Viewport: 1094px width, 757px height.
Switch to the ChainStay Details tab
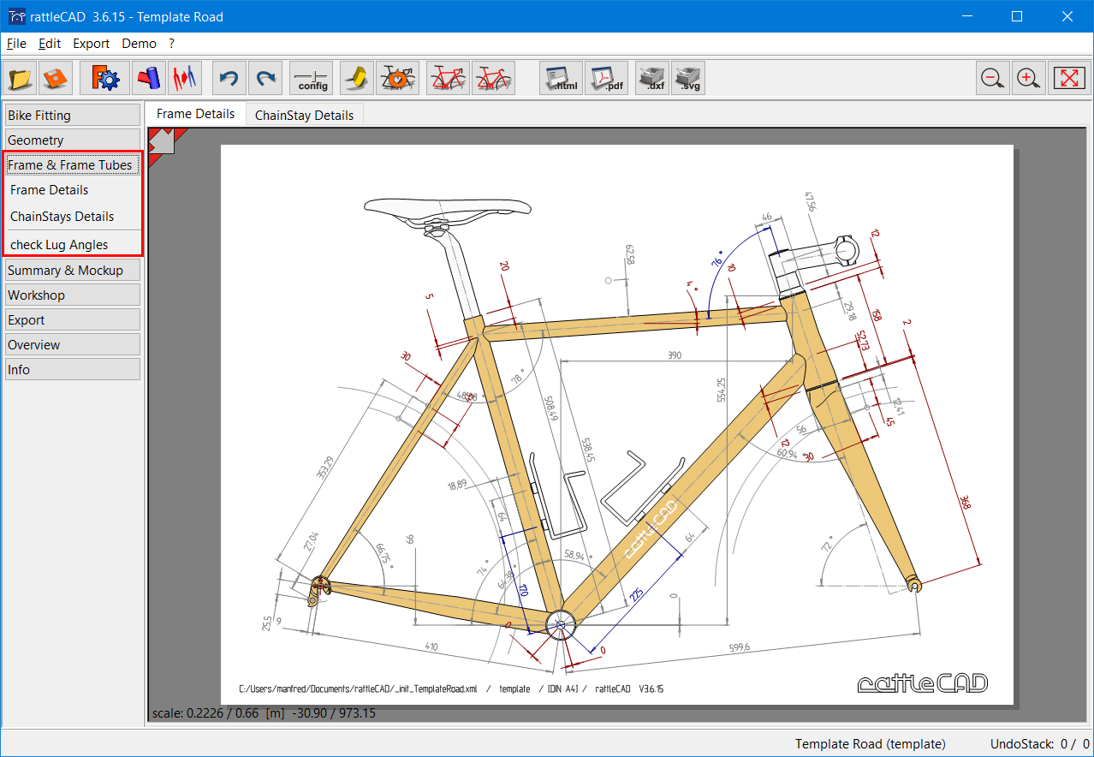click(304, 115)
